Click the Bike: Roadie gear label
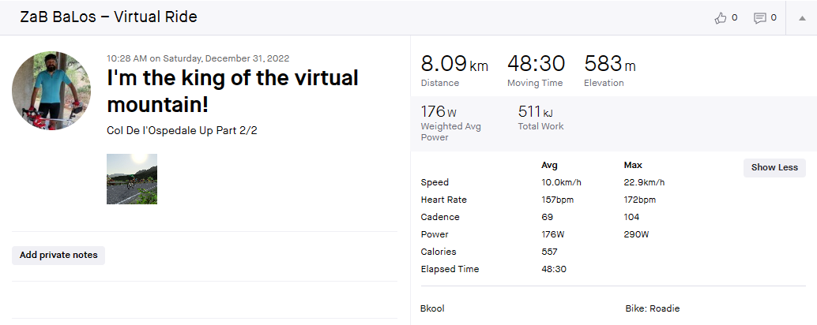The image size is (817, 325). click(653, 308)
